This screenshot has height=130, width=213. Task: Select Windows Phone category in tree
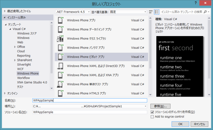click(28, 73)
